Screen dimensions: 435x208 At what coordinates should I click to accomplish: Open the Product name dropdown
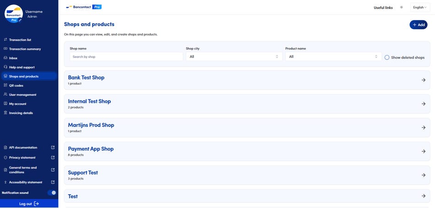333,57
